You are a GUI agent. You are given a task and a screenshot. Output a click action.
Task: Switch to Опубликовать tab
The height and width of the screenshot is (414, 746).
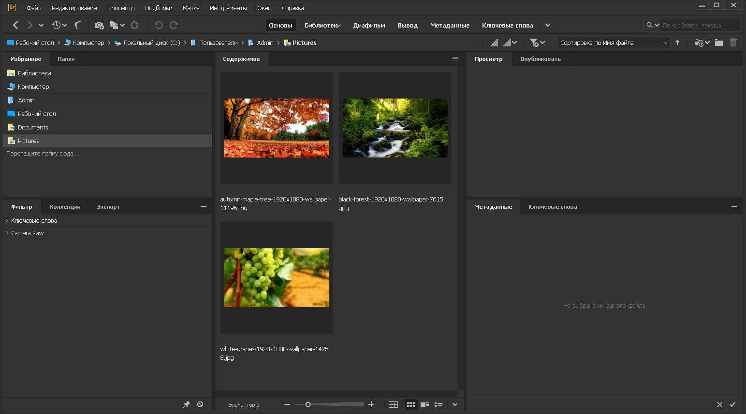click(x=541, y=59)
